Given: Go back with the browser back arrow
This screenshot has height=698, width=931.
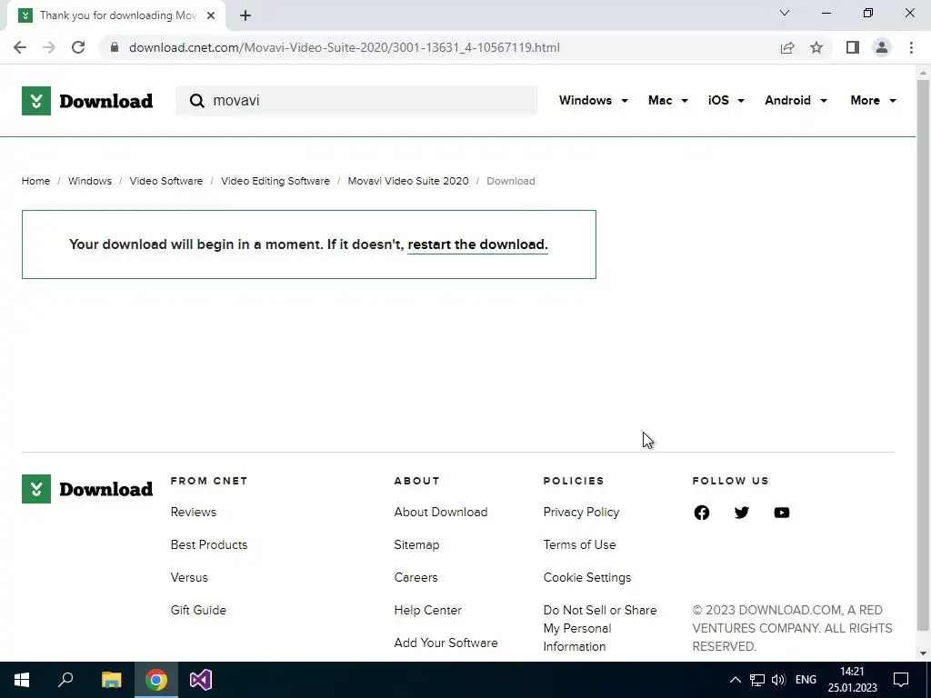Looking at the screenshot, I should [20, 47].
